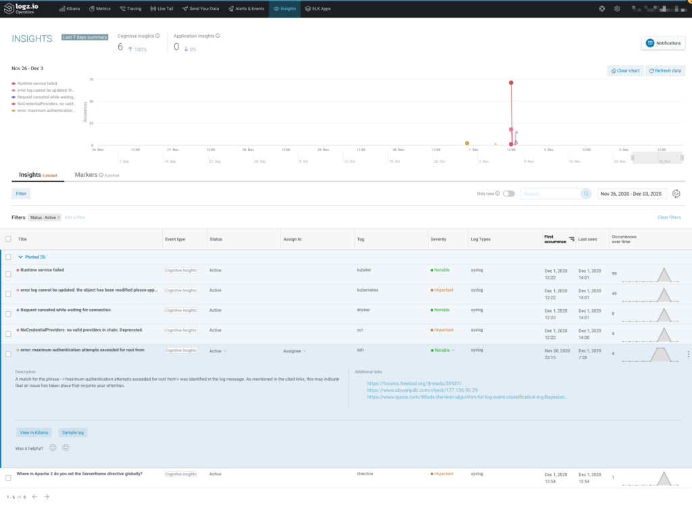The width and height of the screenshot is (692, 509).
Task: Select the maximum authentication attempts row checkbox
Action: (x=8, y=354)
